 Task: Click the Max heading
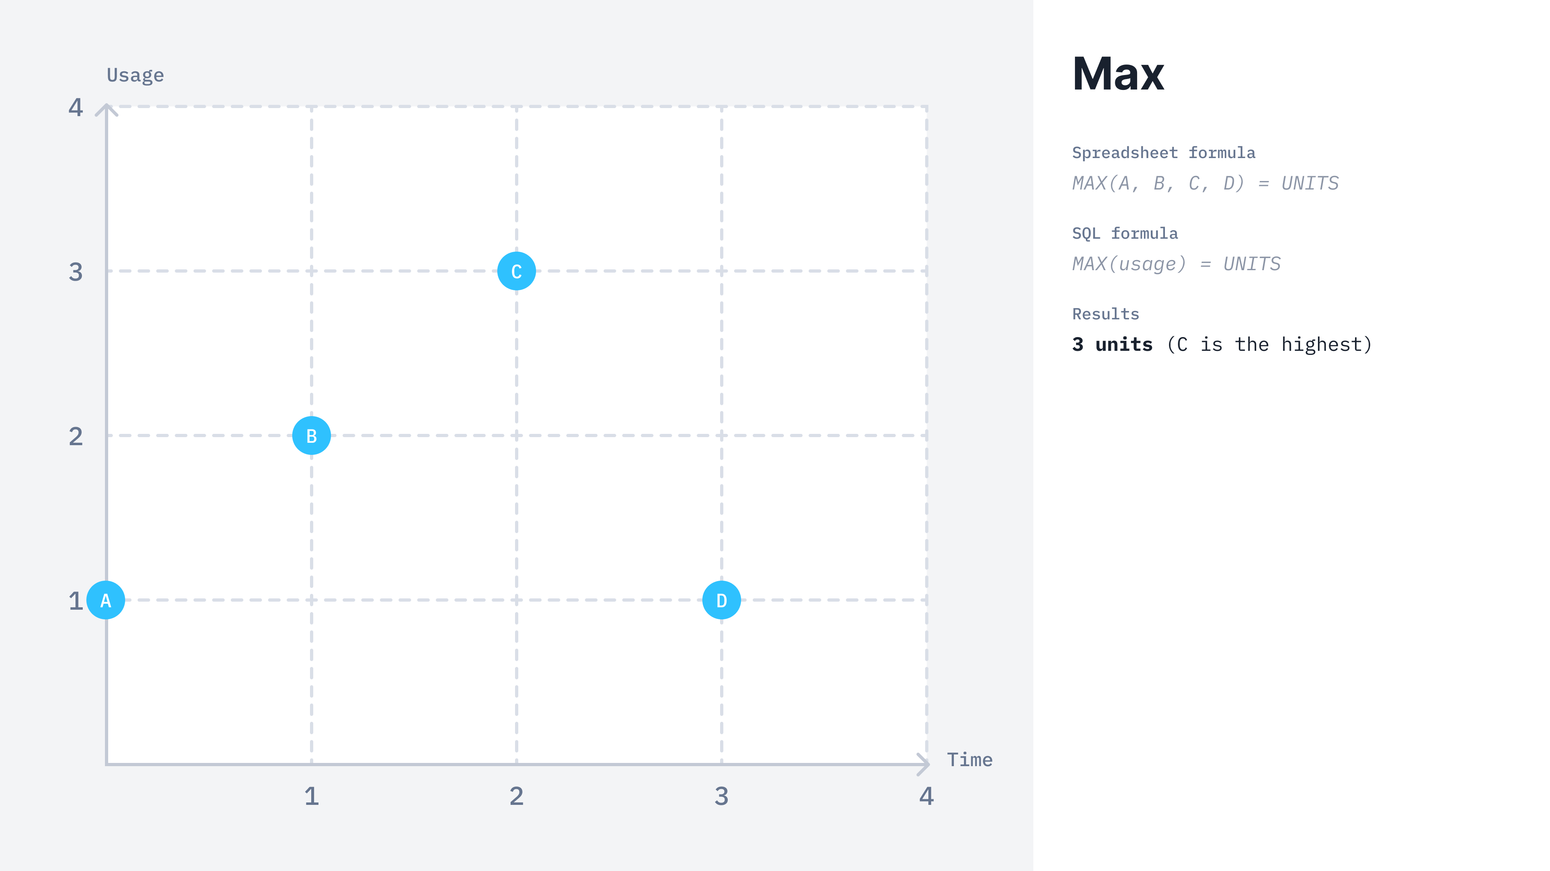pyautogui.click(x=1118, y=74)
